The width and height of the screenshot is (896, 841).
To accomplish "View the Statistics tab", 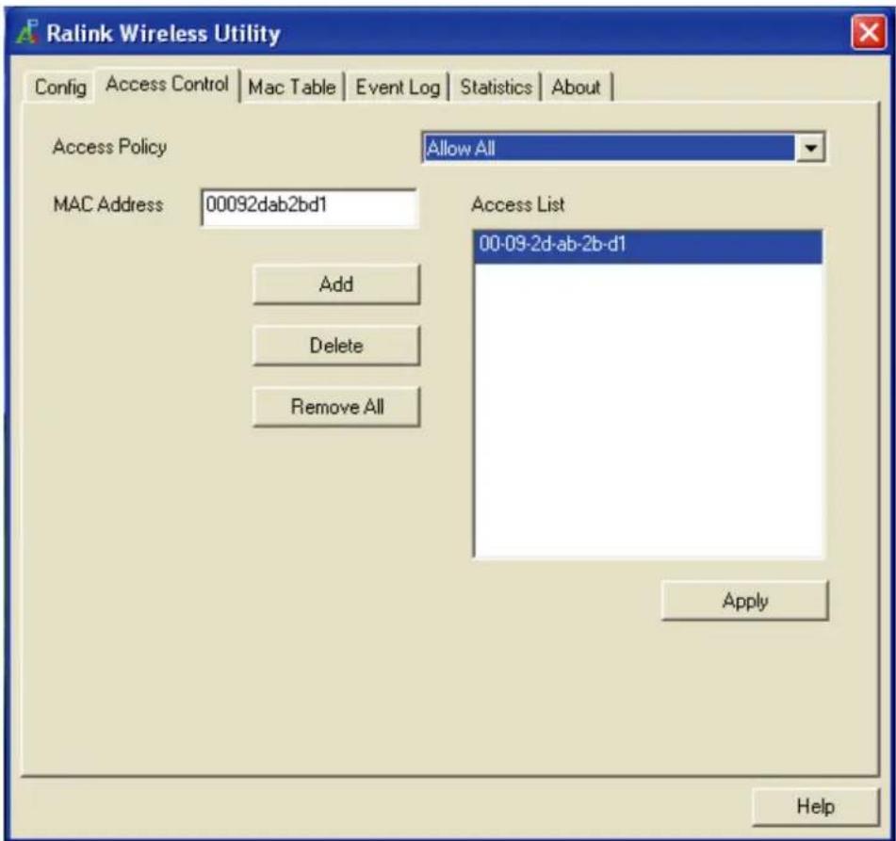I will pos(496,88).
